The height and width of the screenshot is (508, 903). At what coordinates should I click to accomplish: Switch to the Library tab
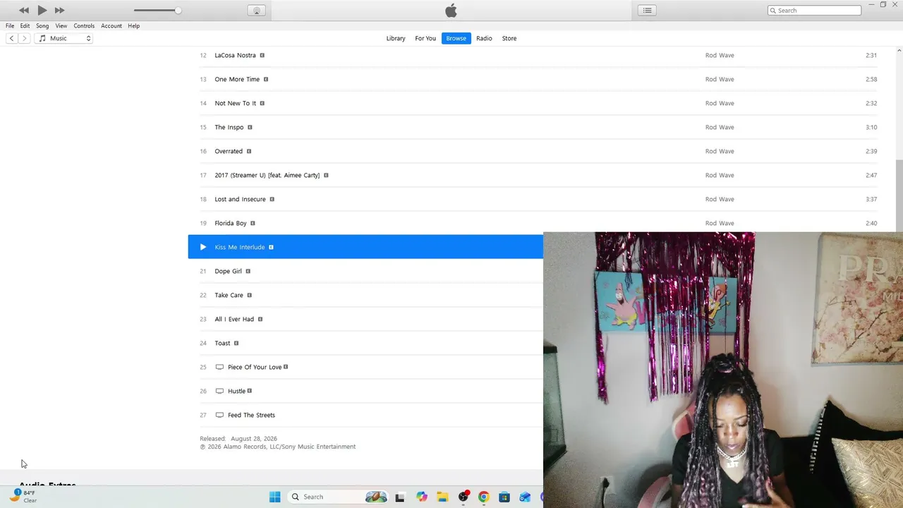[396, 38]
